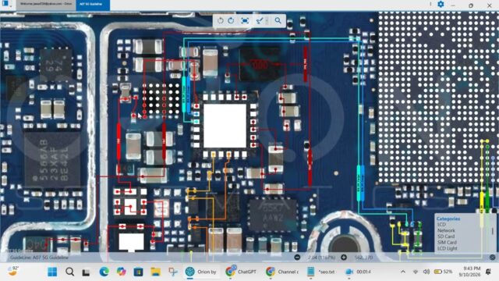The image size is (499, 281).
Task: Open the Windows Start menu
Action: (x=52, y=272)
